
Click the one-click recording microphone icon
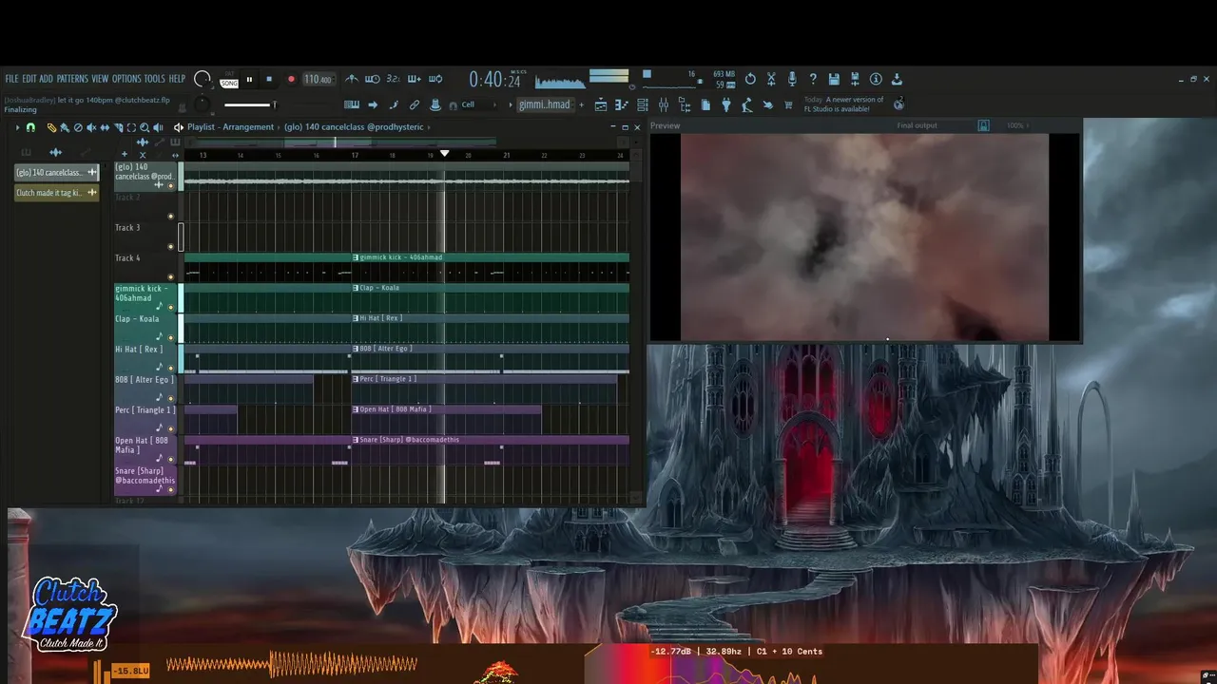click(792, 79)
